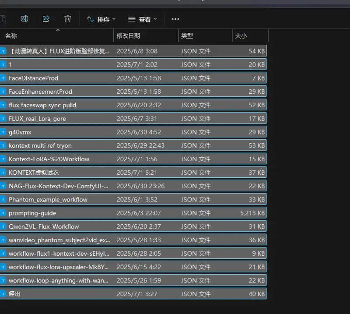The width and height of the screenshot is (350, 314).
Task: Select the wanvideo_phantom_subject2vid file name
Action: click(59, 240)
